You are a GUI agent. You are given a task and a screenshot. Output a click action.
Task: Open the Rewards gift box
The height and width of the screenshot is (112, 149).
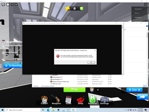[92, 100]
